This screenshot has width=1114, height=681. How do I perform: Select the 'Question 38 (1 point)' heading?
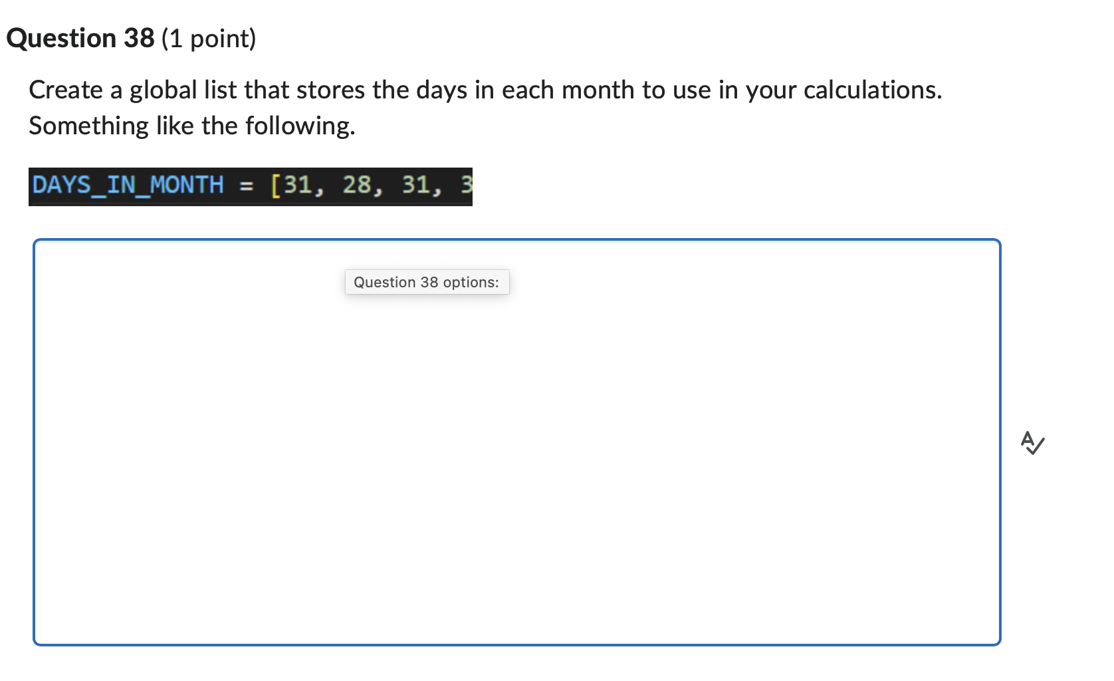pyautogui.click(x=131, y=38)
